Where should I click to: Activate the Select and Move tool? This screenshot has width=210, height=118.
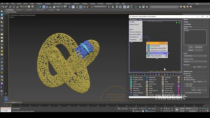[44, 7]
